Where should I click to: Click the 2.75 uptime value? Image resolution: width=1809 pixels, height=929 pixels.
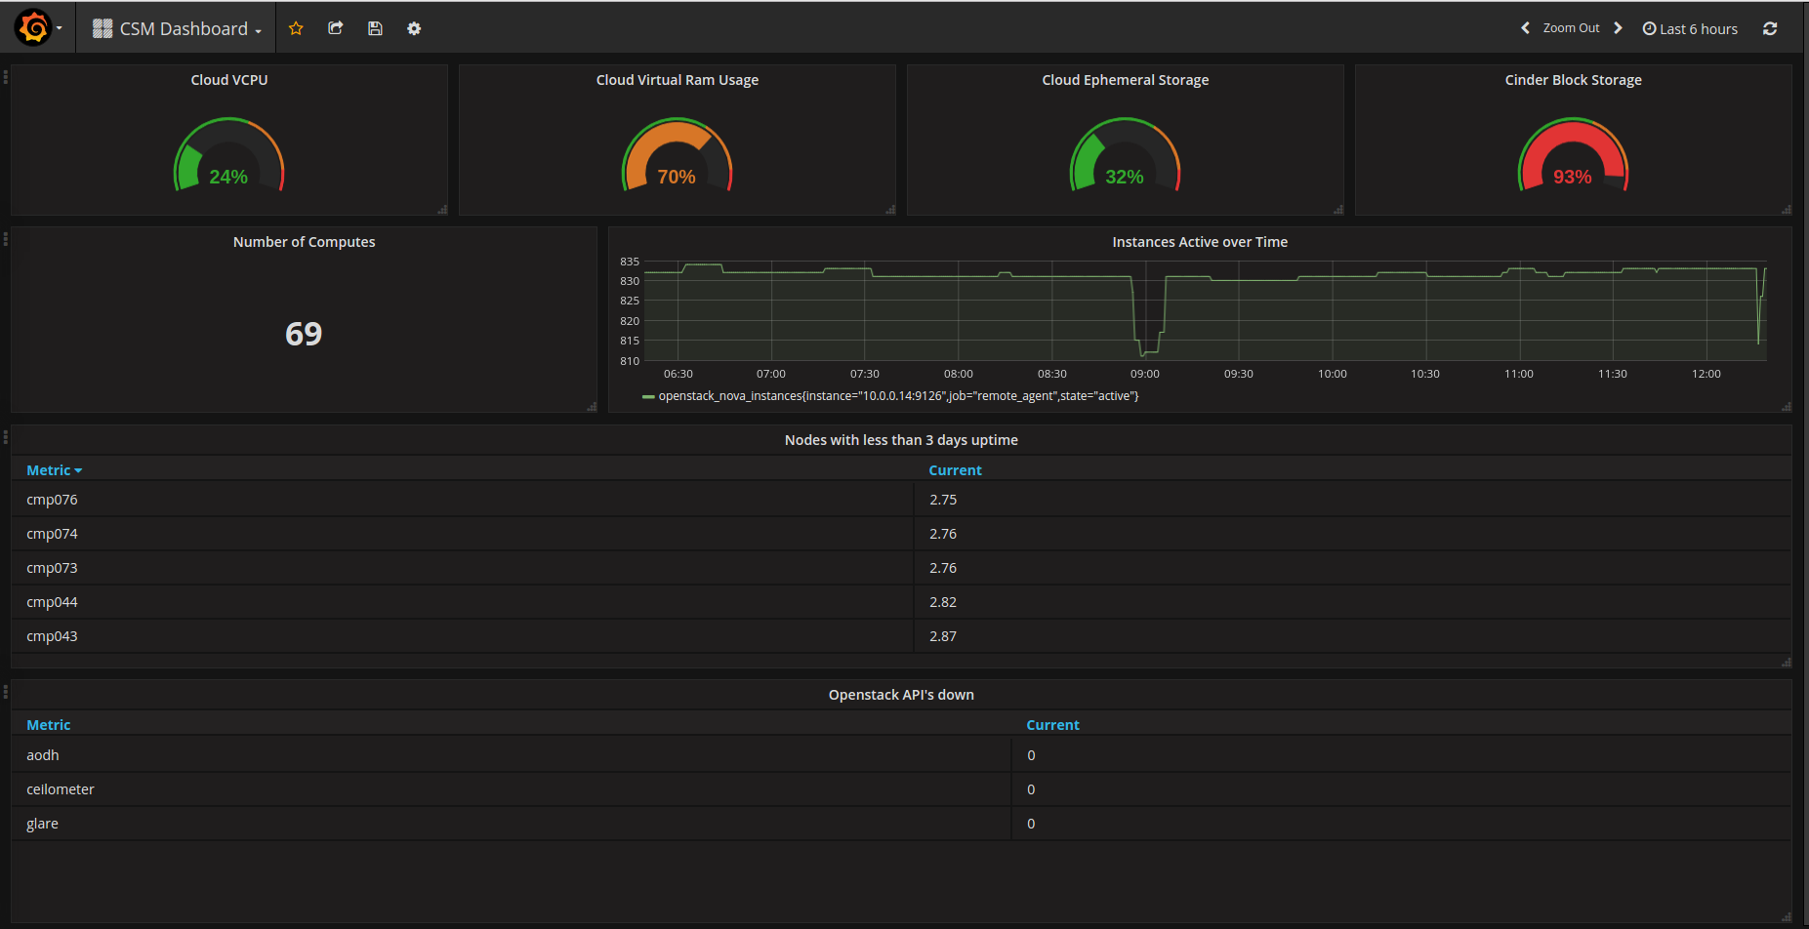pyautogui.click(x=943, y=500)
